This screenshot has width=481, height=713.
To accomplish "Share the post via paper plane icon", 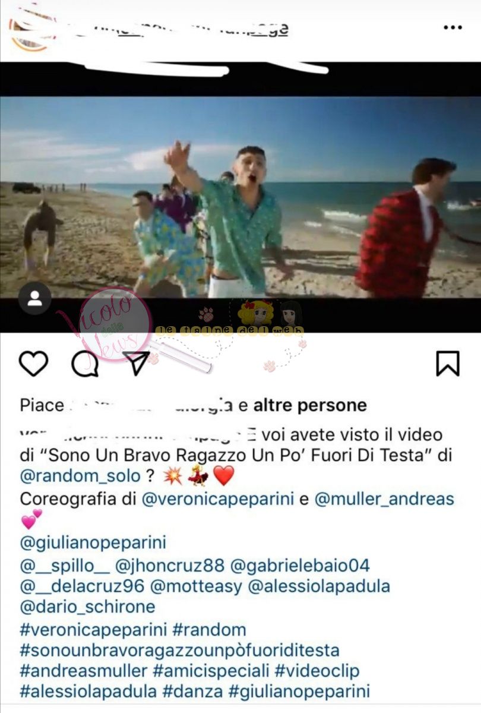I will click(x=137, y=363).
